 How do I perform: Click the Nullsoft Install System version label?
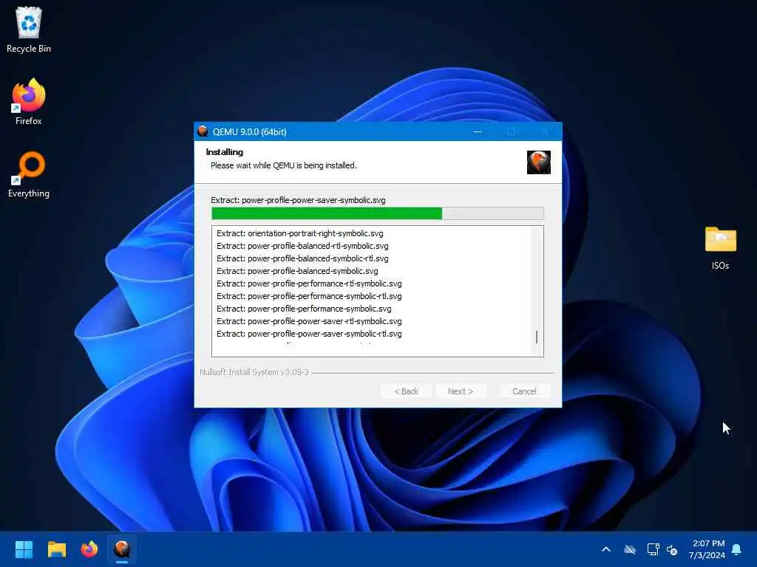tap(254, 372)
